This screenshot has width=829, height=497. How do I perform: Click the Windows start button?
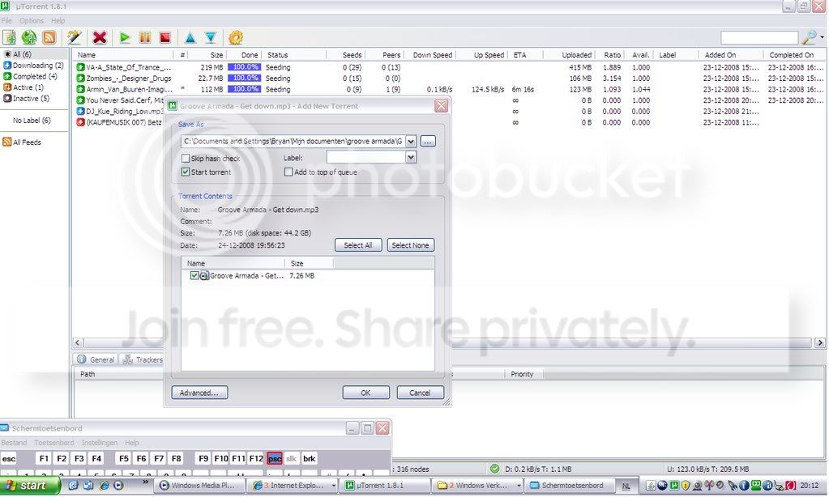[x=29, y=486]
